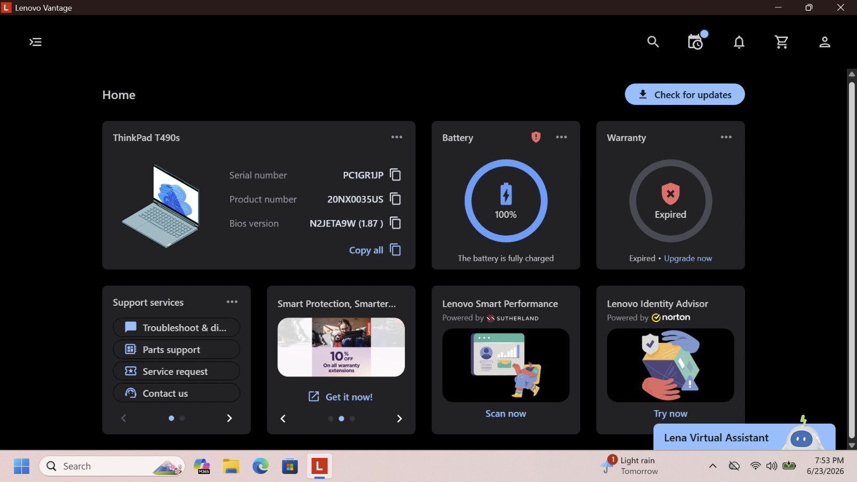
Task: Copy the serial number PC1GR1JP
Action: click(395, 175)
